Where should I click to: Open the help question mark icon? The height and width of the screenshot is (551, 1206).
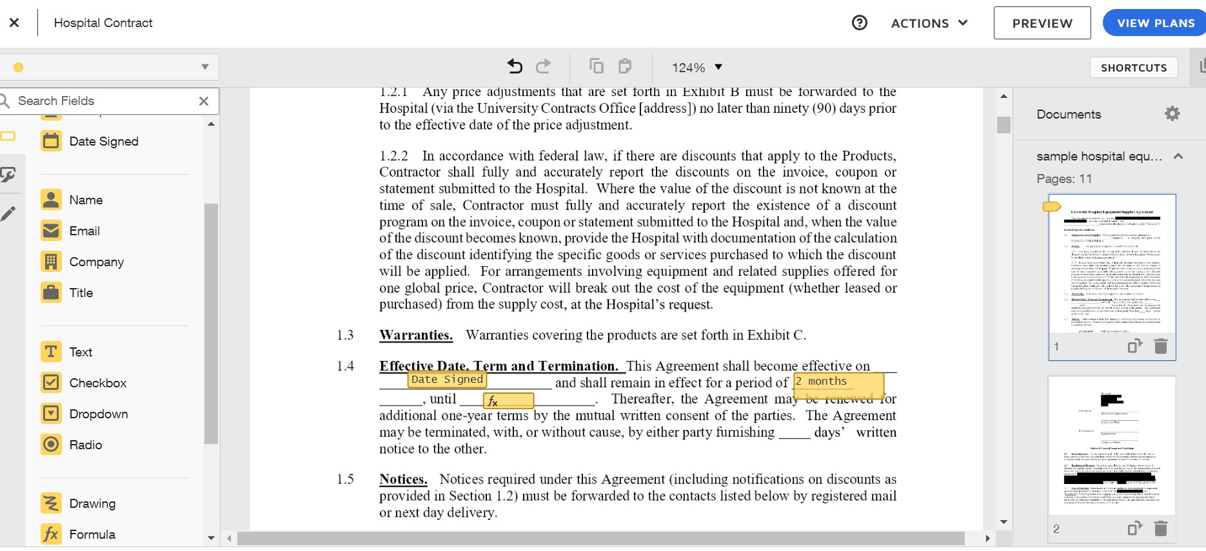tap(859, 23)
